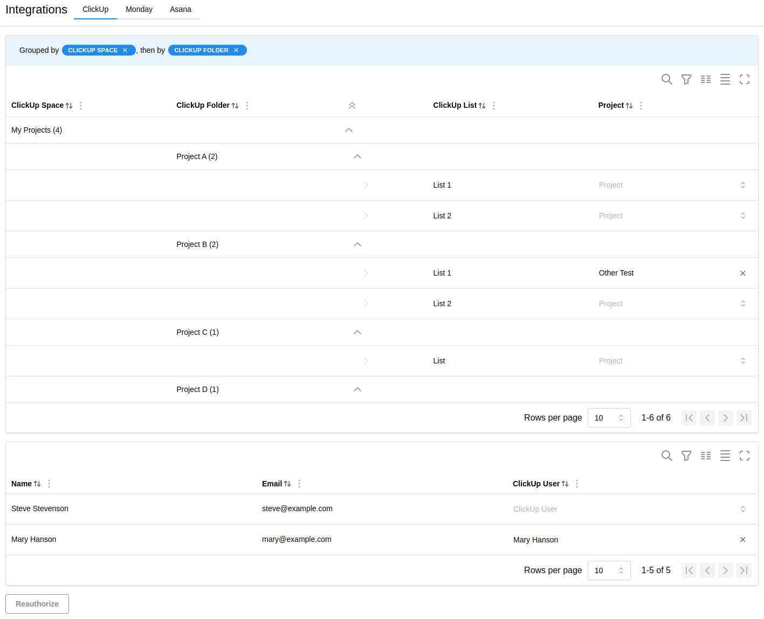Open filter in the ClickUp lists table
The width and height of the screenshot is (764, 619).
pos(686,79)
